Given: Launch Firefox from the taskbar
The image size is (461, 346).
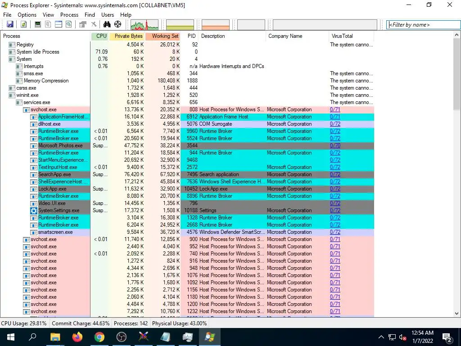Looking at the screenshot, I should [77, 337].
